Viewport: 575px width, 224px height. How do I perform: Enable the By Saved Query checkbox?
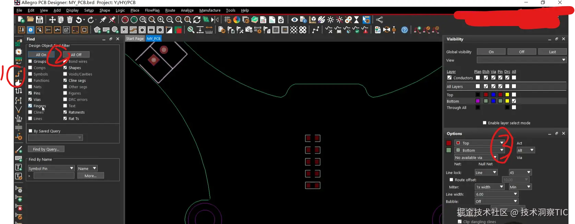31,131
